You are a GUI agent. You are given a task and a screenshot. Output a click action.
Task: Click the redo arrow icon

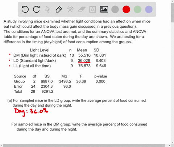(36, 9)
